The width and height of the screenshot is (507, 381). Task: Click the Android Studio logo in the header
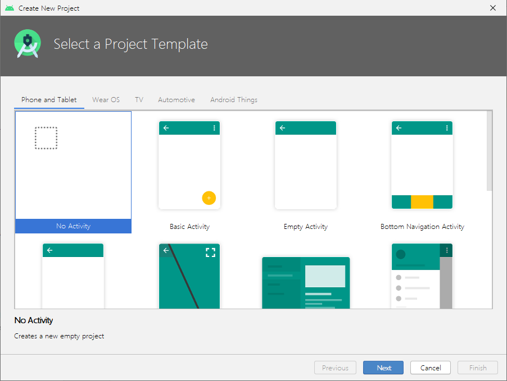(28, 44)
